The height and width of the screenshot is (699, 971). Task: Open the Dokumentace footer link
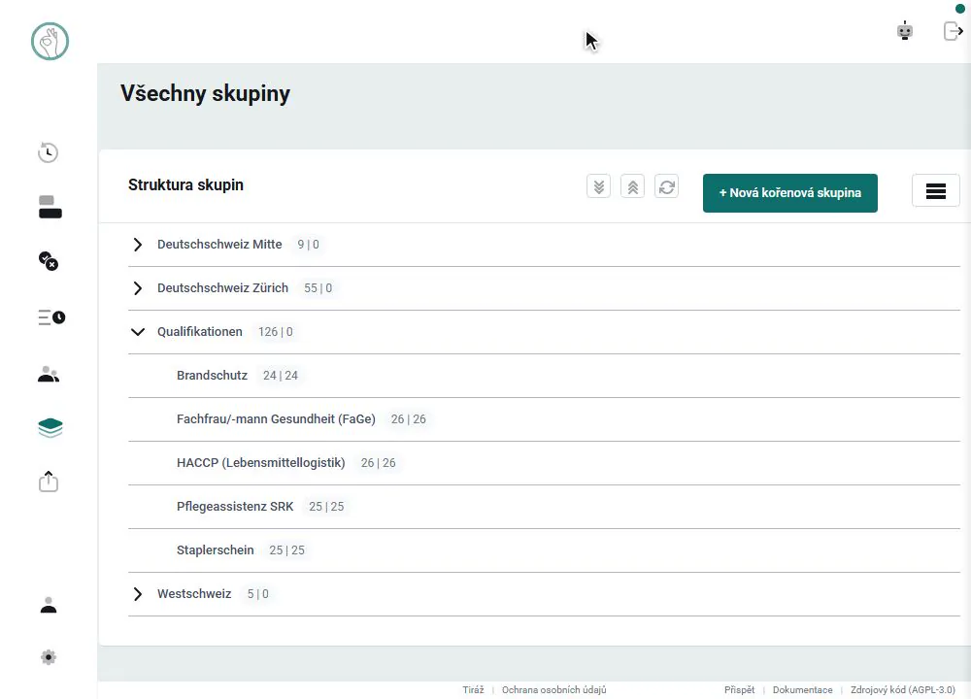click(803, 689)
